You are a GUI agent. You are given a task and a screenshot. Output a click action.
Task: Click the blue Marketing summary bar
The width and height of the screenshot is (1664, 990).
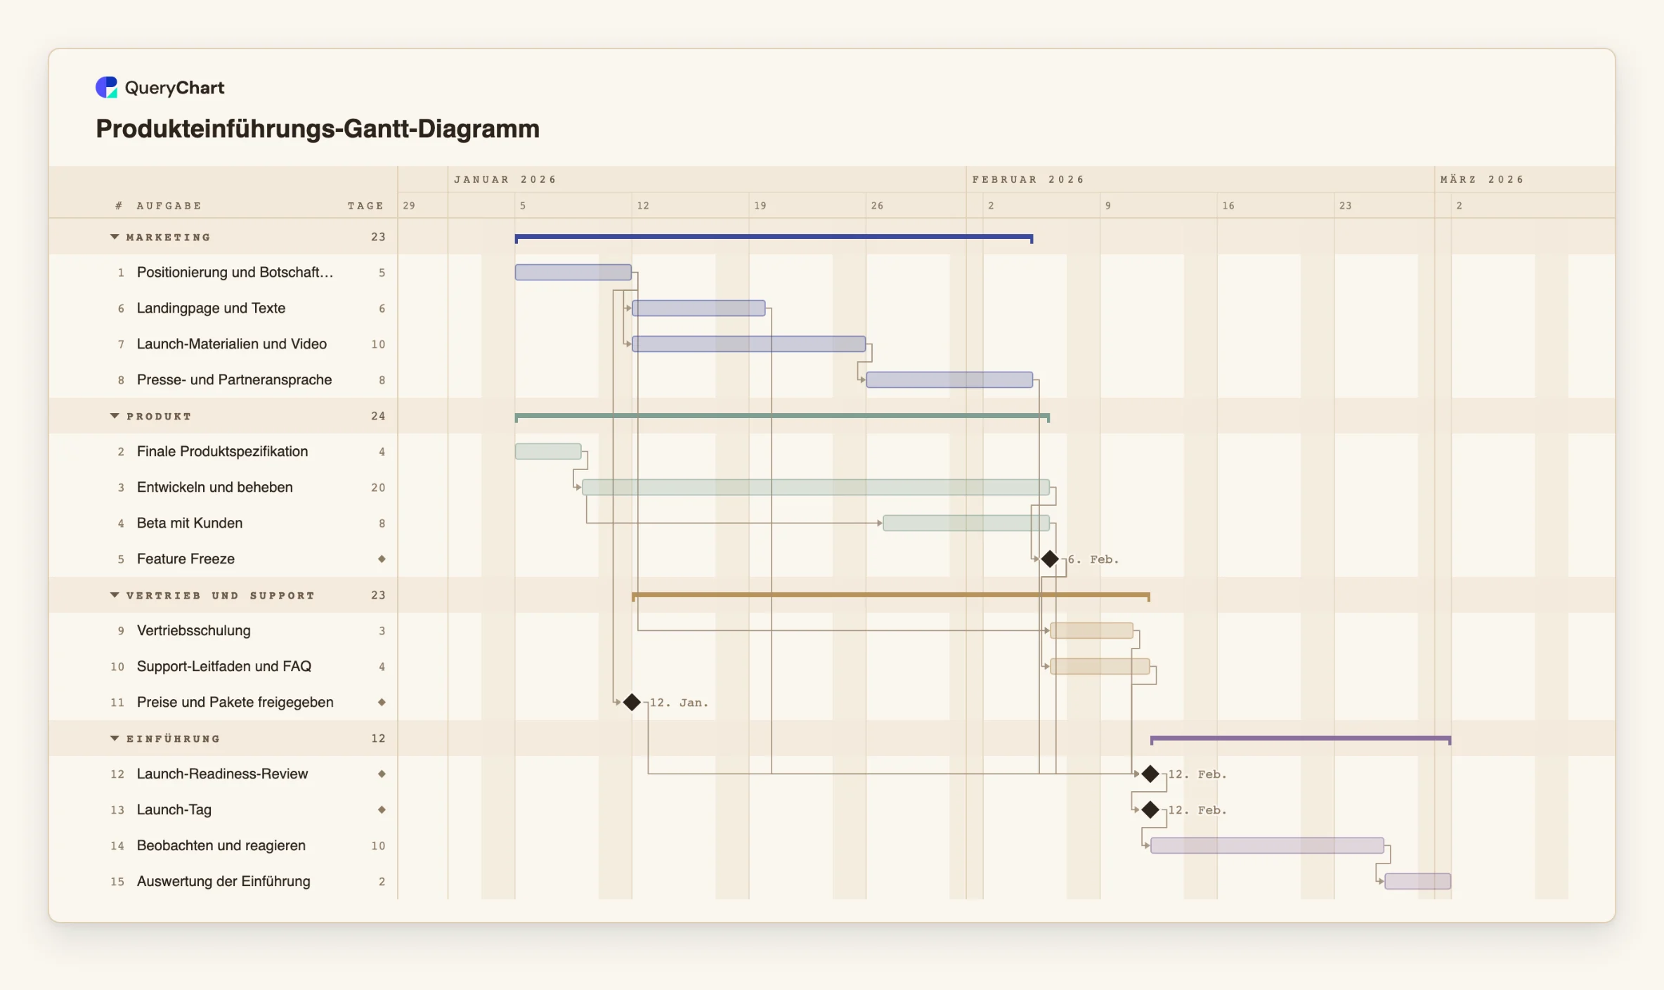coord(774,237)
